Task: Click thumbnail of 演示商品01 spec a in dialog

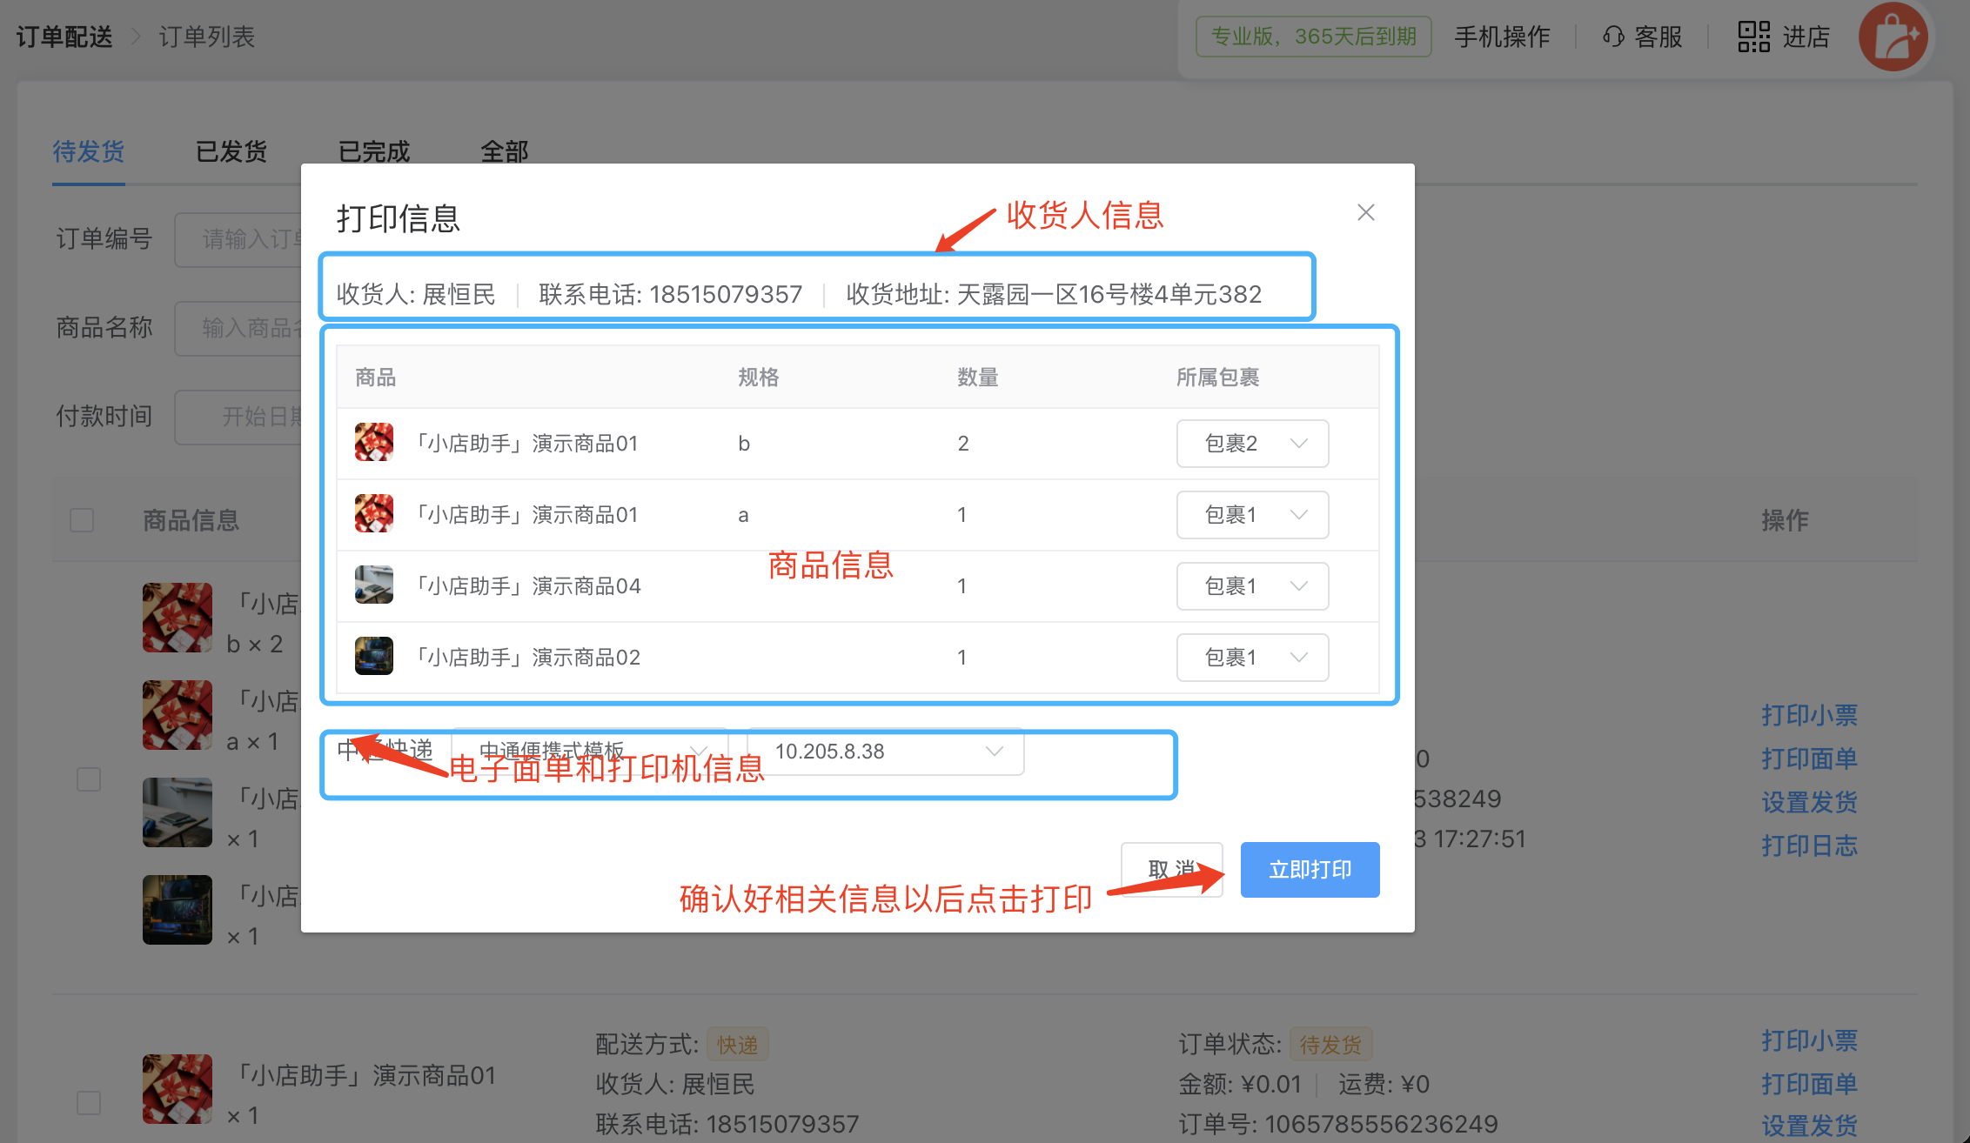Action: coord(374,514)
